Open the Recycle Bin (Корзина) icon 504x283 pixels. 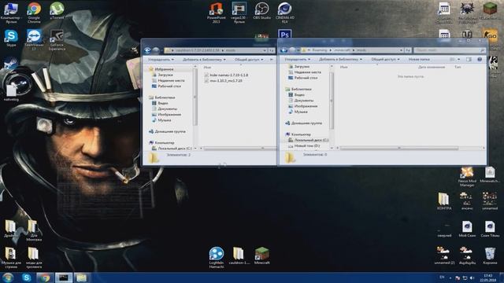[490, 255]
